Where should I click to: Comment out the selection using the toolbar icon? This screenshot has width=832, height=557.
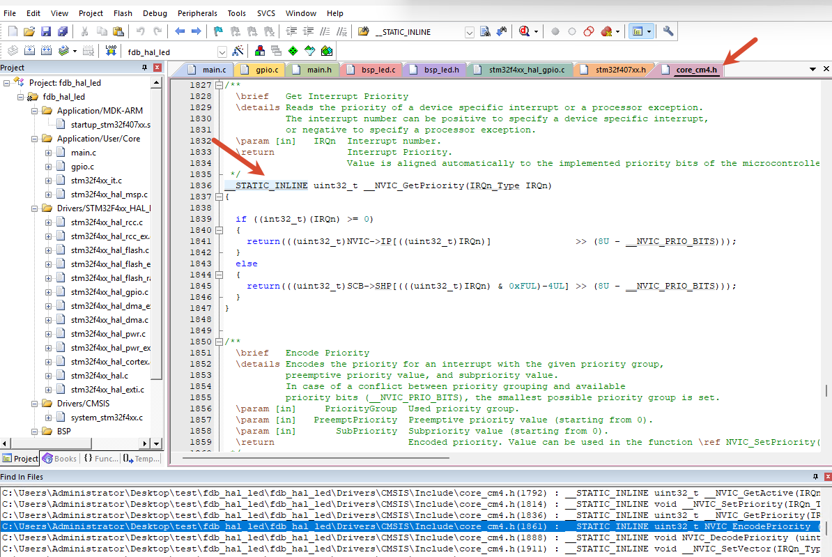pyautogui.click(x=325, y=32)
